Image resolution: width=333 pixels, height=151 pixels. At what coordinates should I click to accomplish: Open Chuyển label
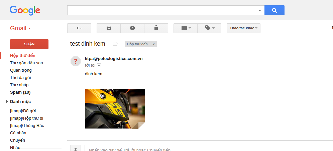click(x=17, y=140)
